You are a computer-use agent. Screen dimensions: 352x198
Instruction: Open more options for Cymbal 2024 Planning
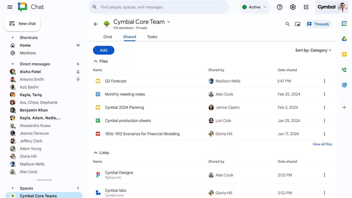[x=324, y=107]
